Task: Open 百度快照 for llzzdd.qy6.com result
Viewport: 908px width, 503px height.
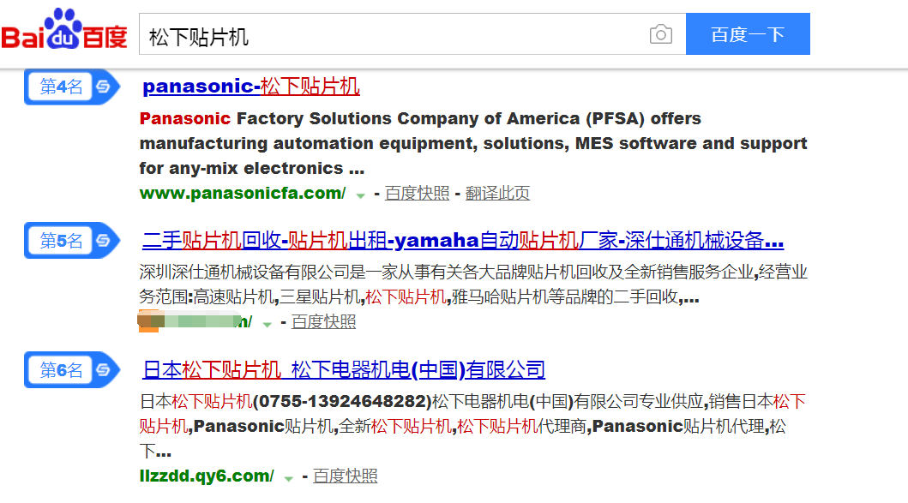Action: tap(346, 476)
